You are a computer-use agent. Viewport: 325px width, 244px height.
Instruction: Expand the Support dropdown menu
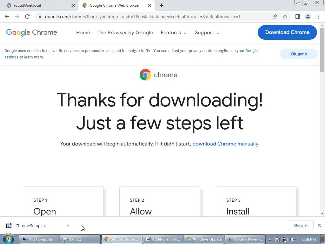point(207,33)
